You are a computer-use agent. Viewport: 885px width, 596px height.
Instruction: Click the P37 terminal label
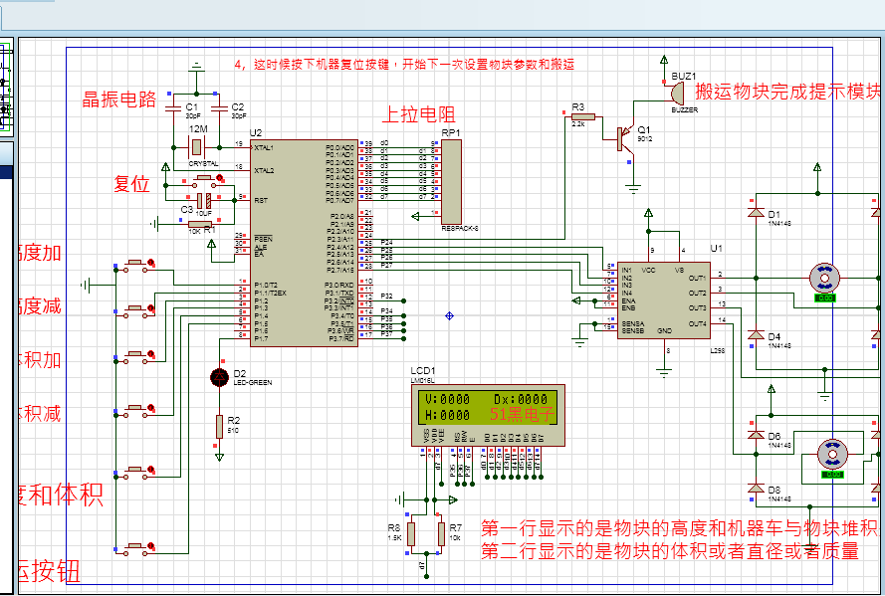pos(386,334)
